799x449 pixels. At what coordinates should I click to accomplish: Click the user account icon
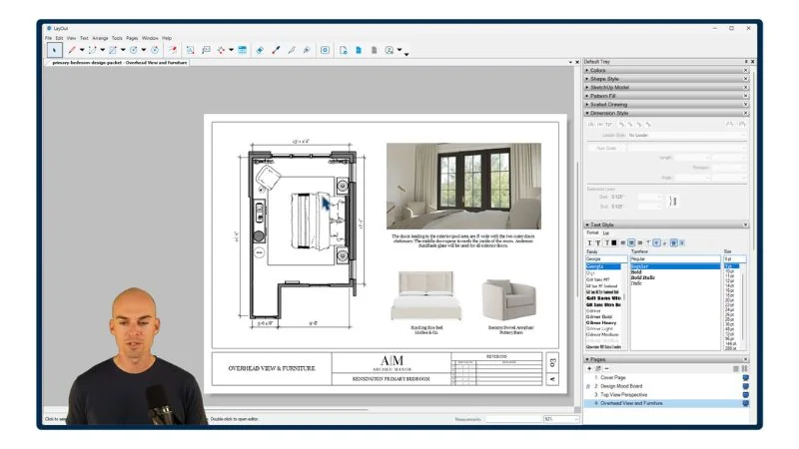390,50
